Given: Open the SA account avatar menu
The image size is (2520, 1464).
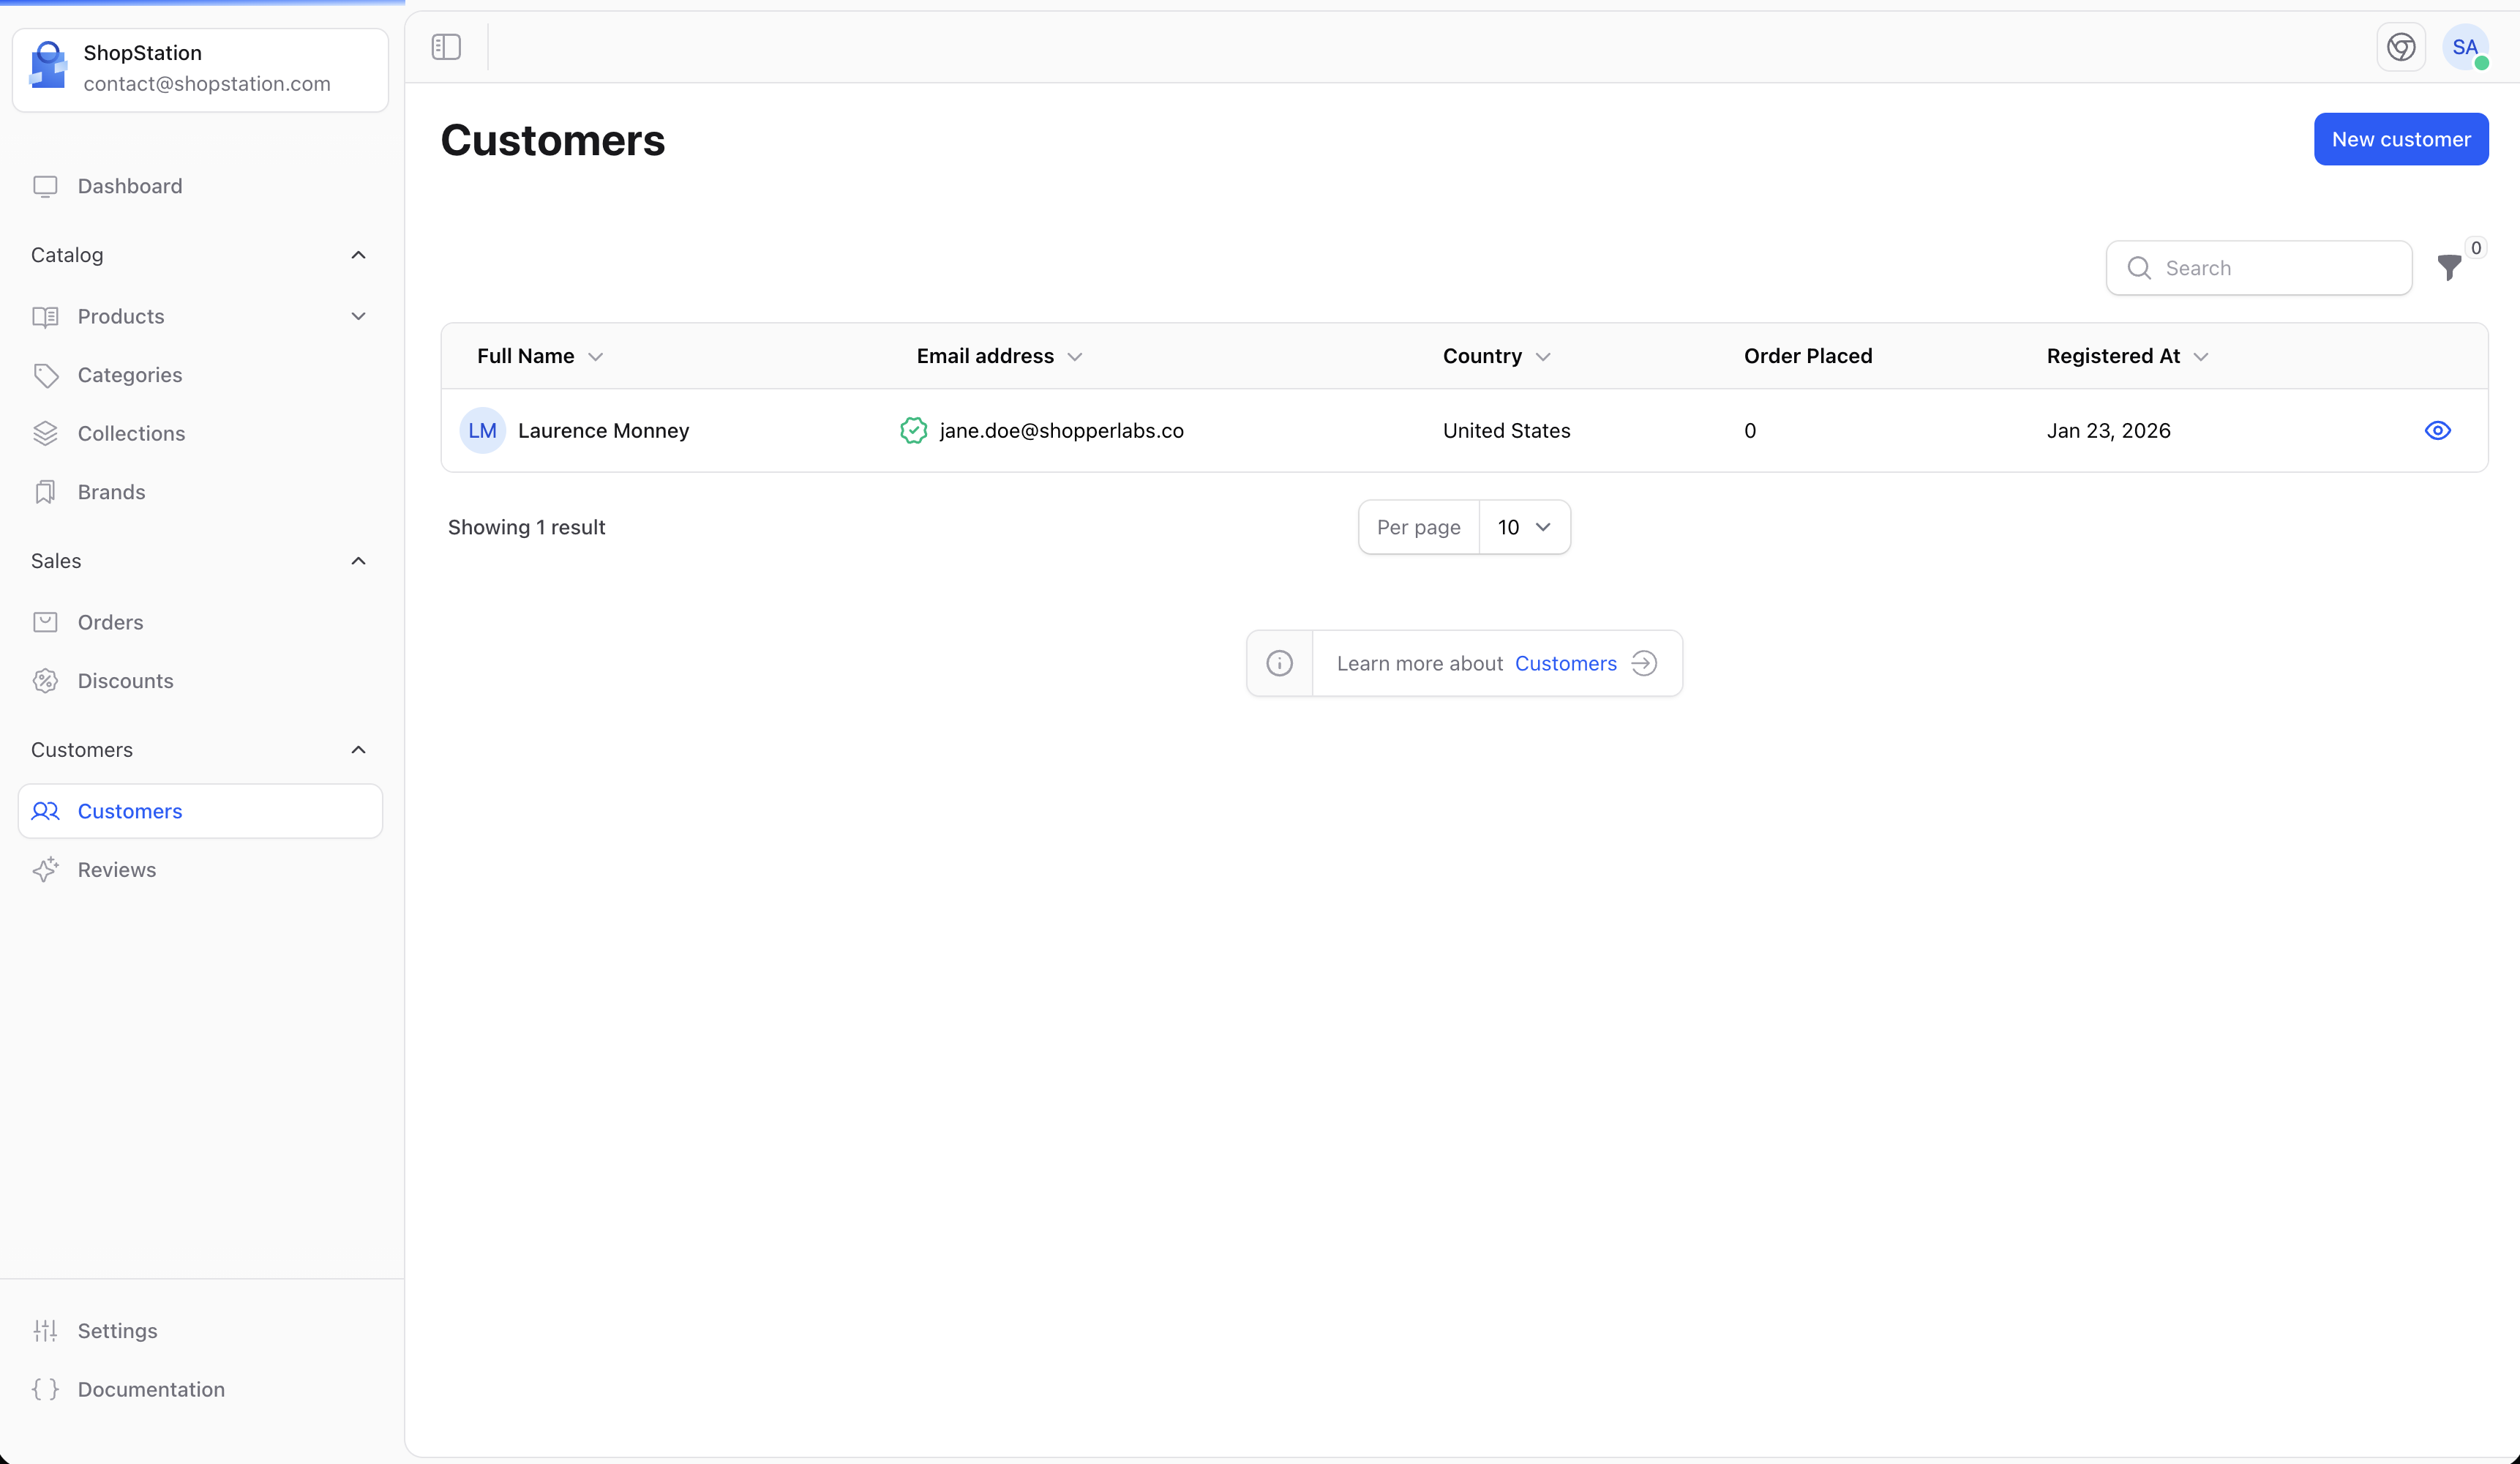Looking at the screenshot, I should pos(2465,47).
